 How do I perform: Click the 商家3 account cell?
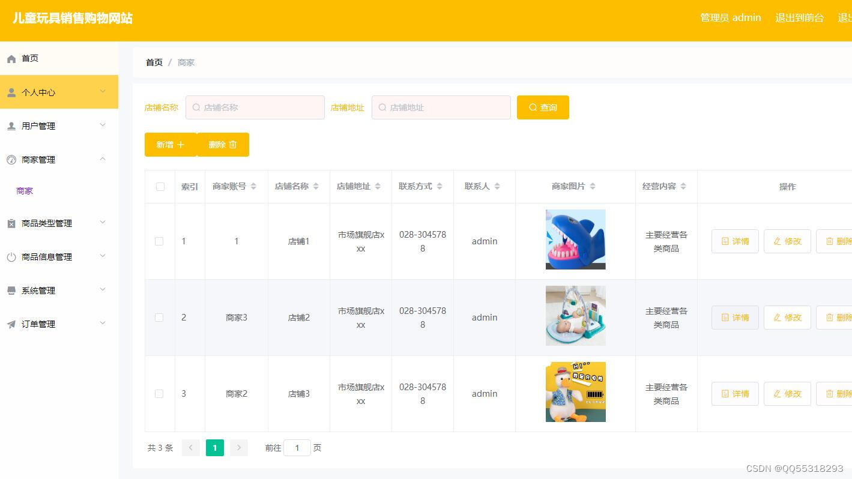point(237,318)
